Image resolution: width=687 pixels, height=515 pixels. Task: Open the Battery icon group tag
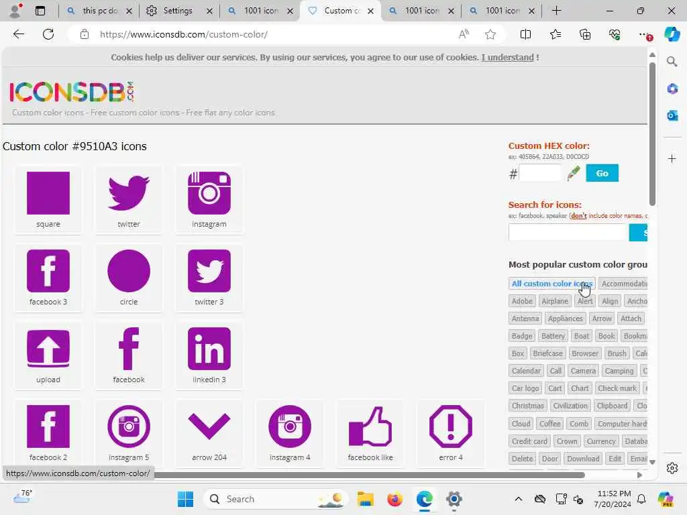pyautogui.click(x=553, y=337)
